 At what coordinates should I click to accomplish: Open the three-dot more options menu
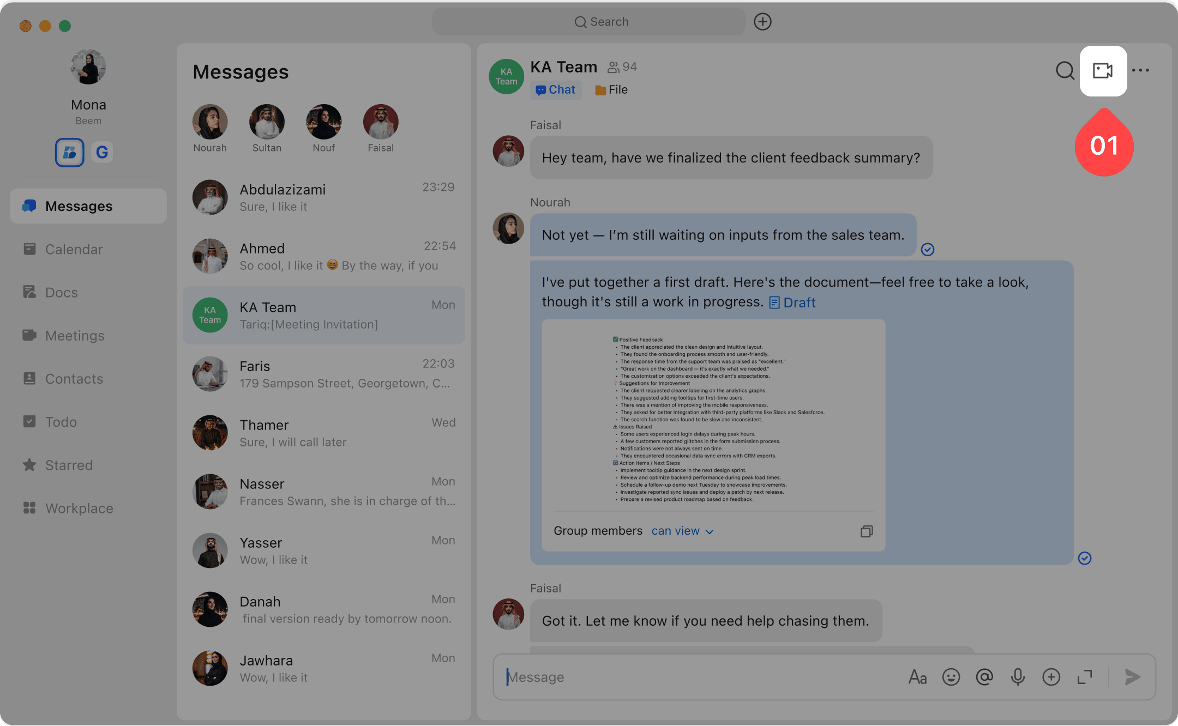pyautogui.click(x=1140, y=71)
